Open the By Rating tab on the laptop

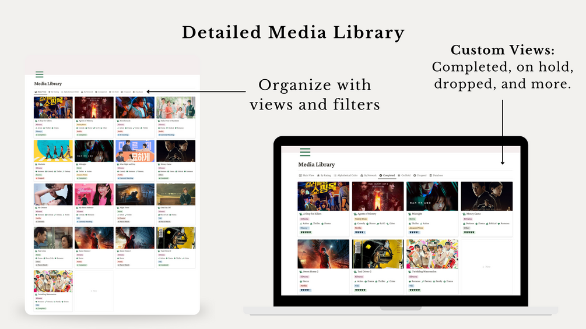(324, 175)
